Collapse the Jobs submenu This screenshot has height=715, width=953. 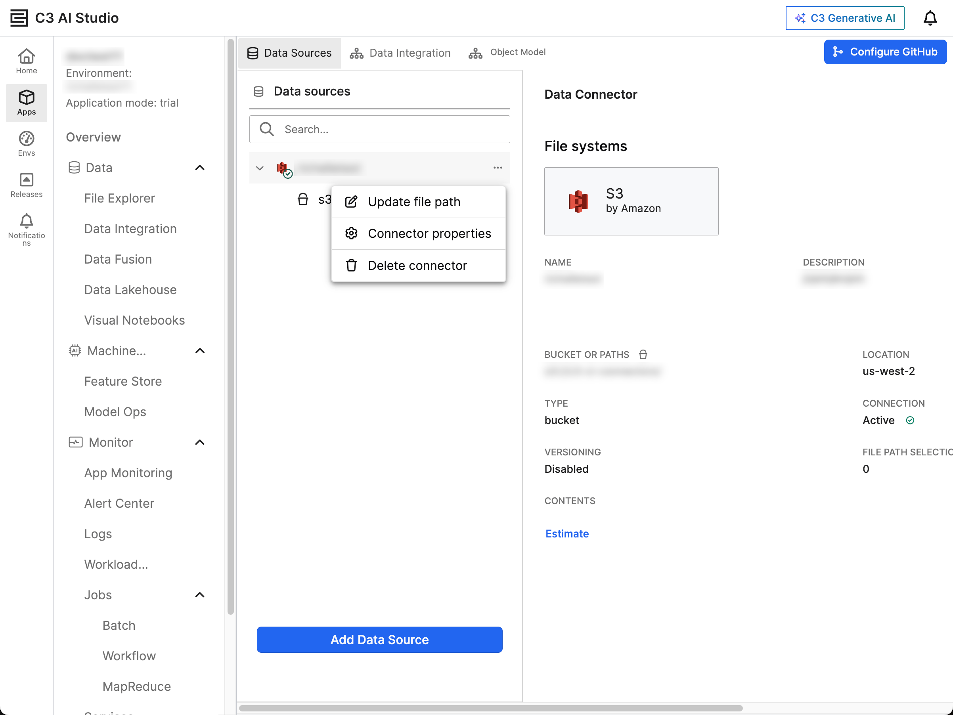pos(199,595)
